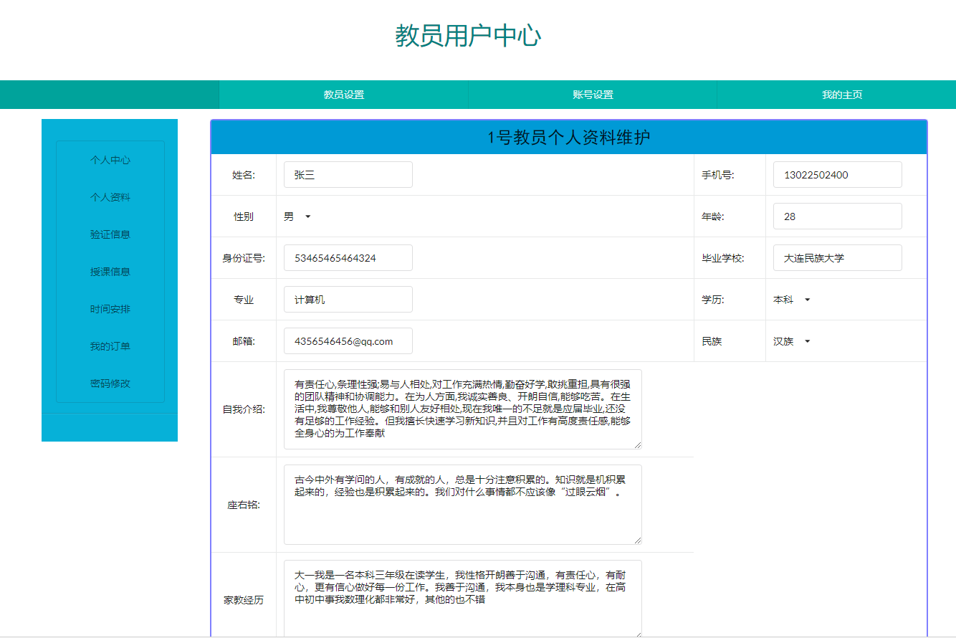Select the 邮箱 email input field

point(348,341)
